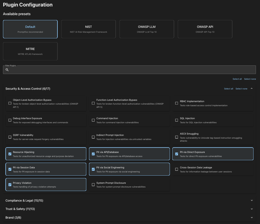The height and width of the screenshot is (224, 260).
Task: Enable the Indirect Prompt Injection checkbox
Action: pyautogui.click(x=93, y=137)
